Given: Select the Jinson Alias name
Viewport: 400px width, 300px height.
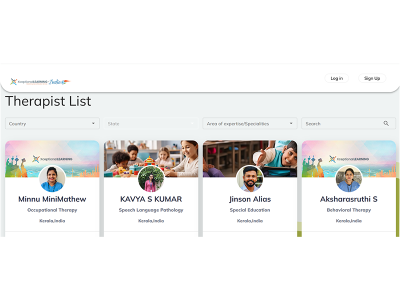Looking at the screenshot, I should (x=249, y=199).
